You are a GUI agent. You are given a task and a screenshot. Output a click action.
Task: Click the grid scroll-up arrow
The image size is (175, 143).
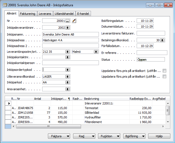[x=168, y=103]
